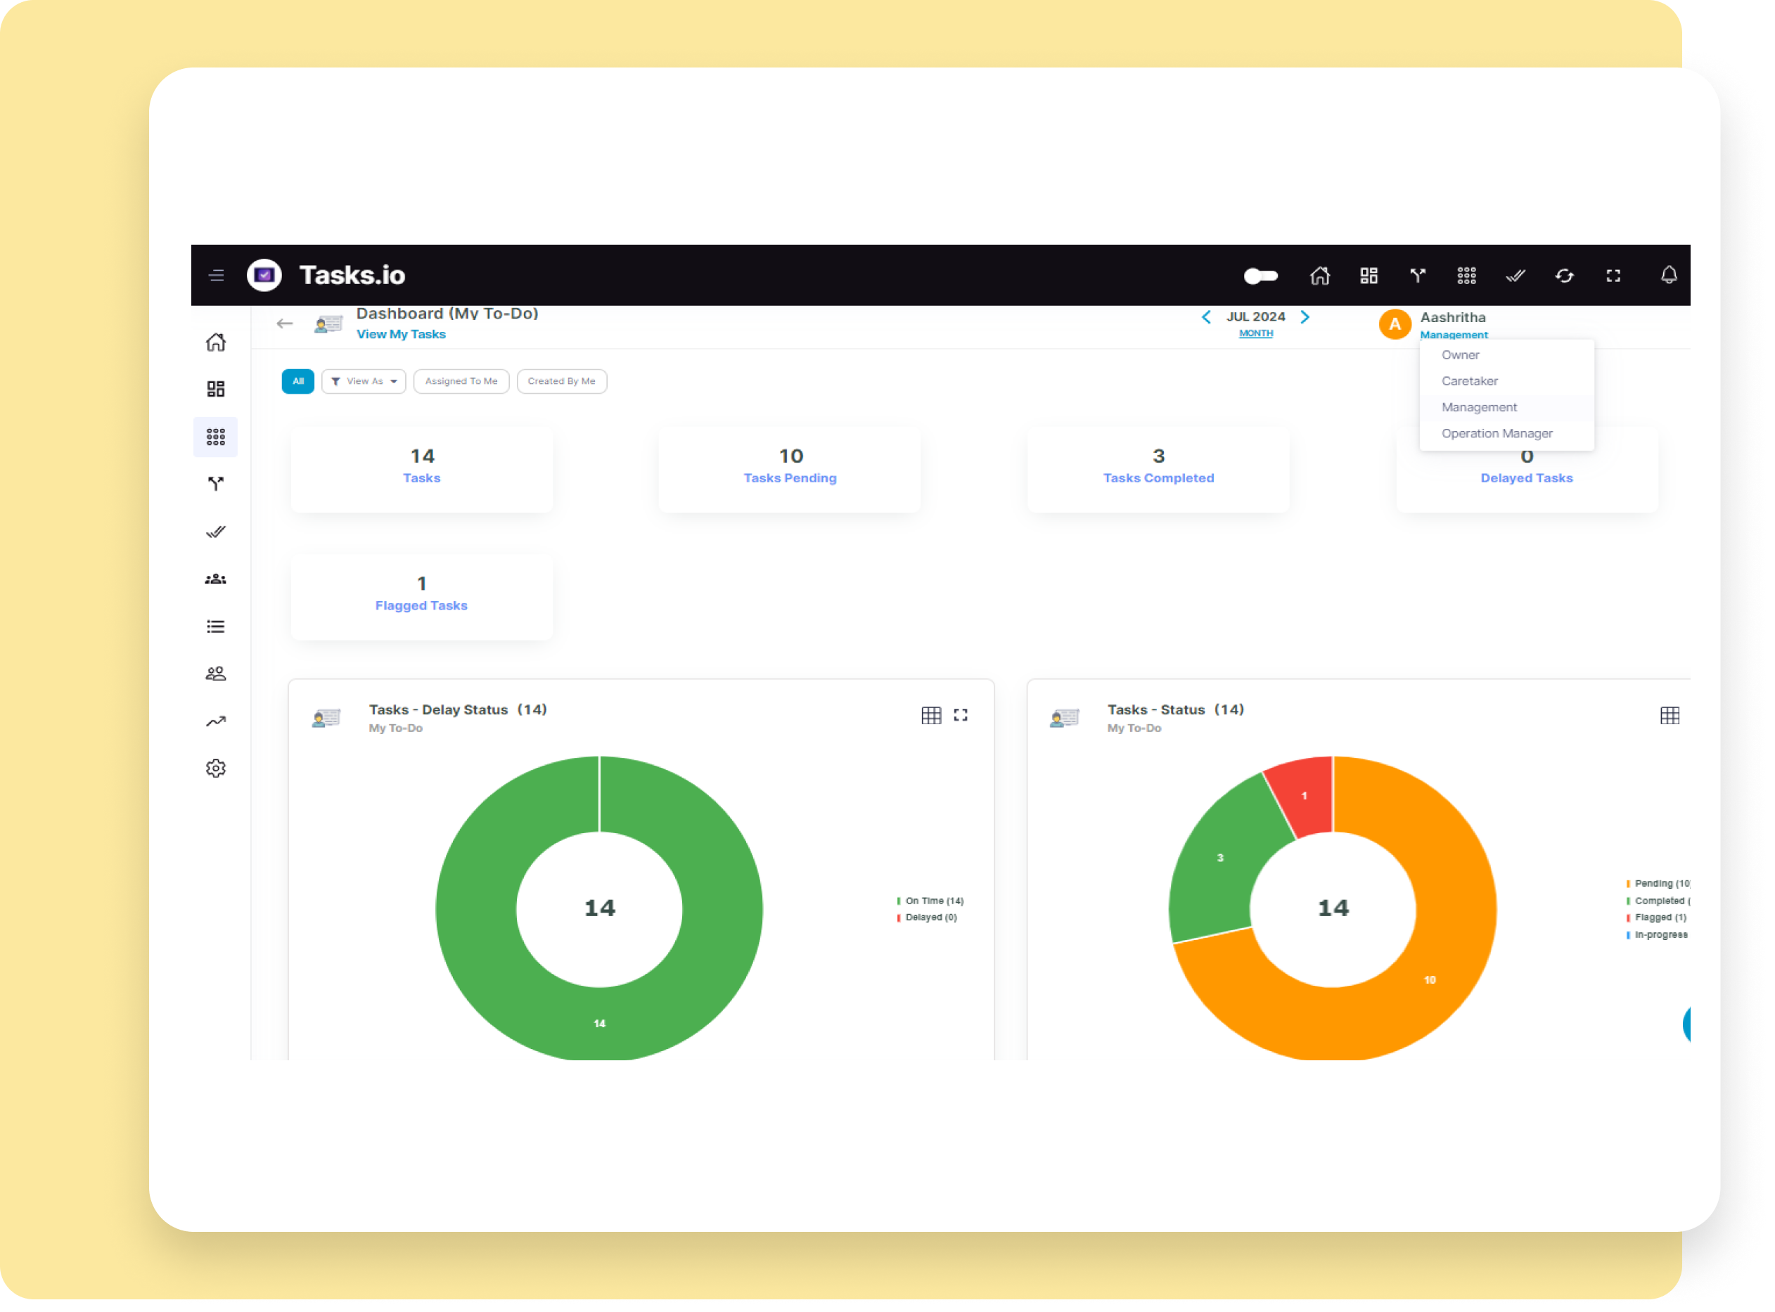Open the list view icon in sidebar
Viewport: 1775px width, 1312px height.
coord(216,626)
